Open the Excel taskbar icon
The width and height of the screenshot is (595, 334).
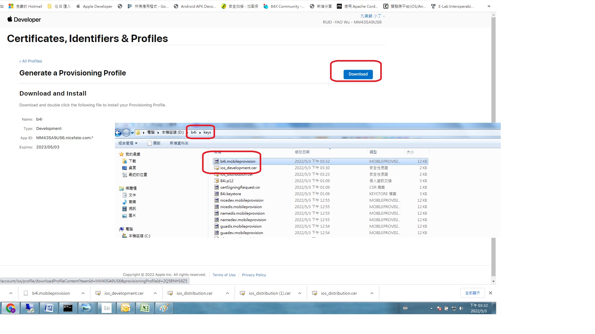[x=145, y=308]
